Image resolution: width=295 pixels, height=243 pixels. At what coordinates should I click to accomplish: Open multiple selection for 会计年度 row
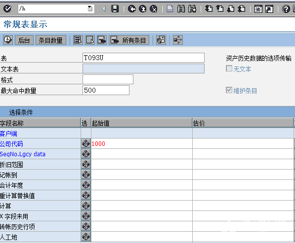[86, 185]
